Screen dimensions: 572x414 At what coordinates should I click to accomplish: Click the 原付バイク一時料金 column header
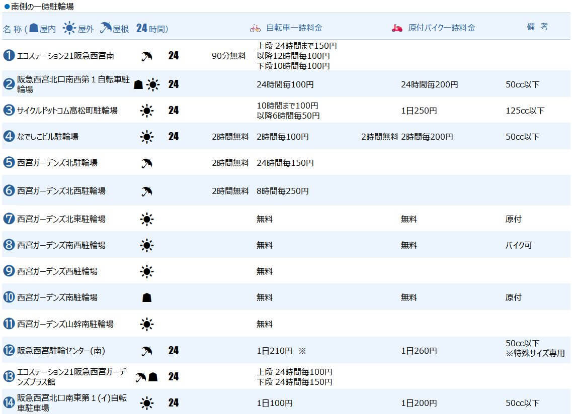[441, 28]
